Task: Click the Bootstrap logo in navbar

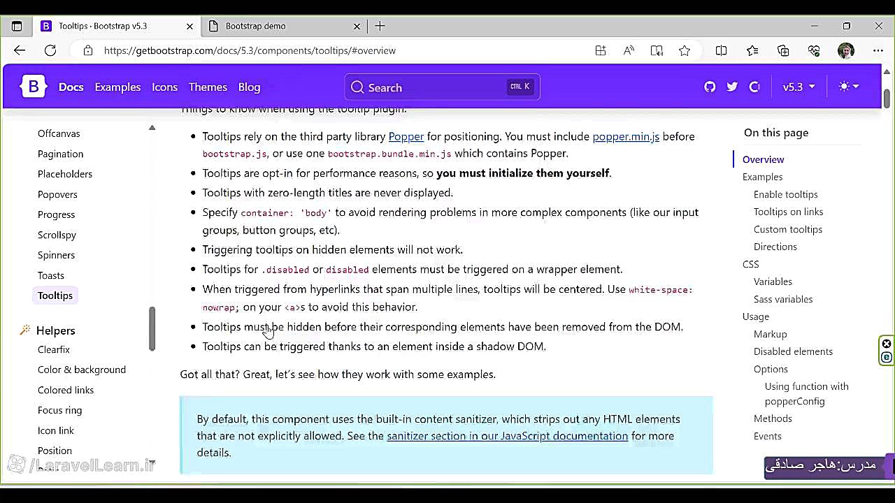Action: point(33,87)
